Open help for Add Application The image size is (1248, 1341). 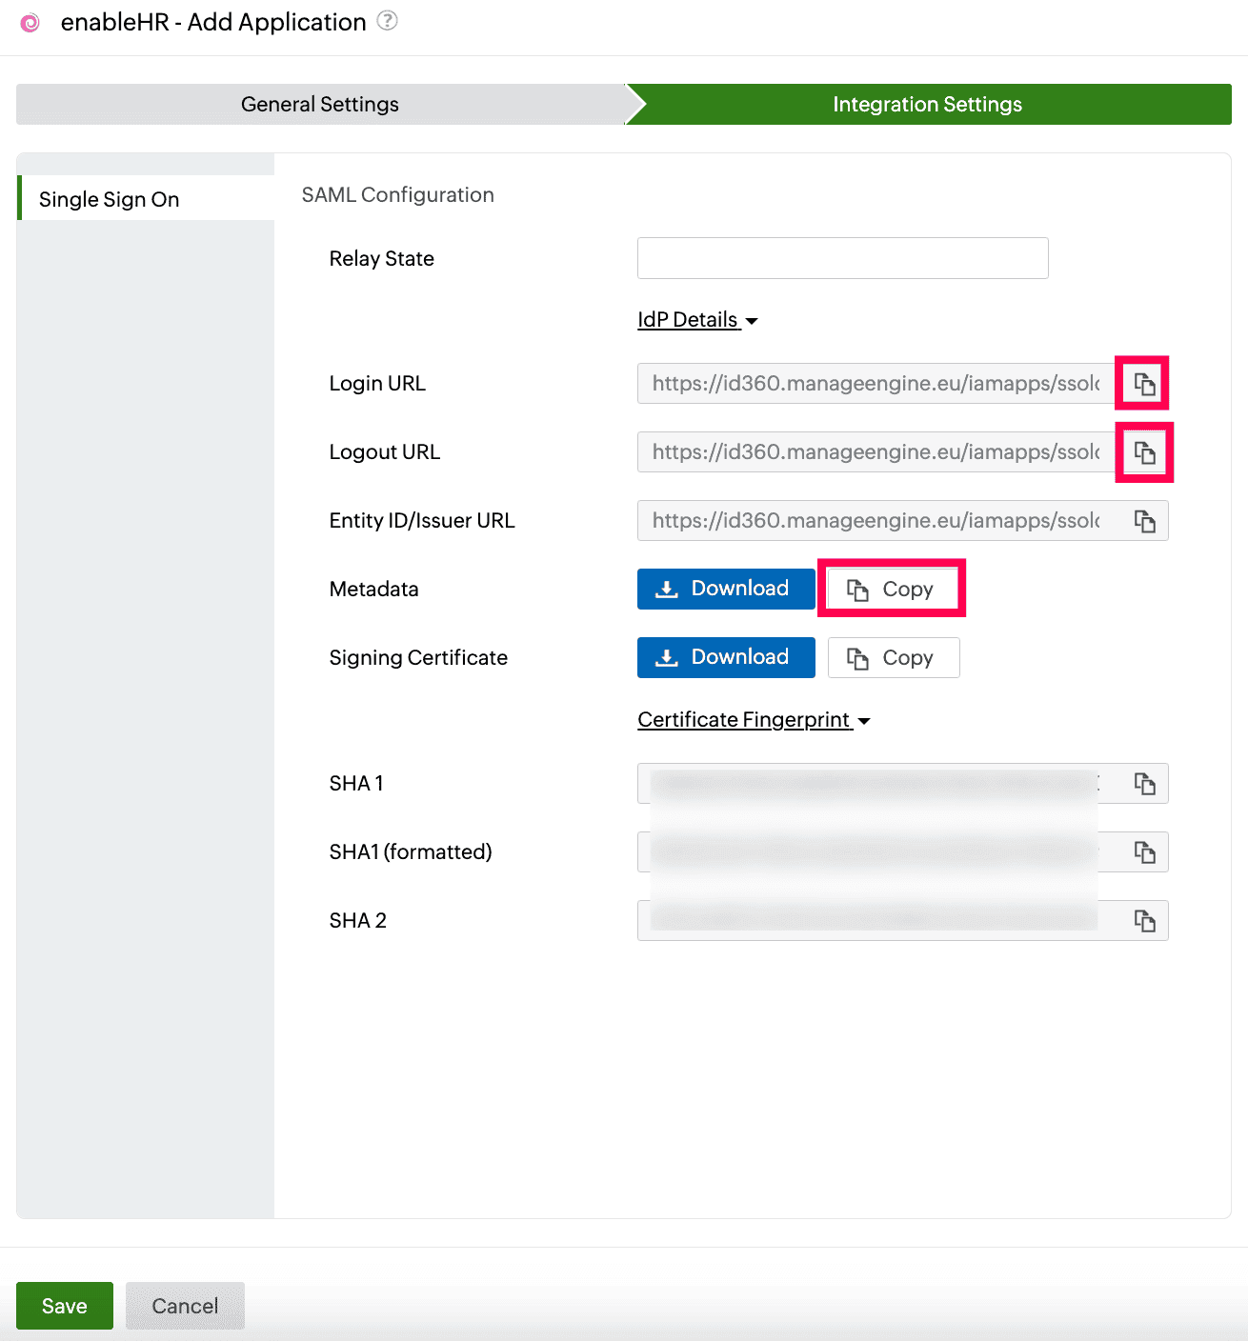pos(387,20)
